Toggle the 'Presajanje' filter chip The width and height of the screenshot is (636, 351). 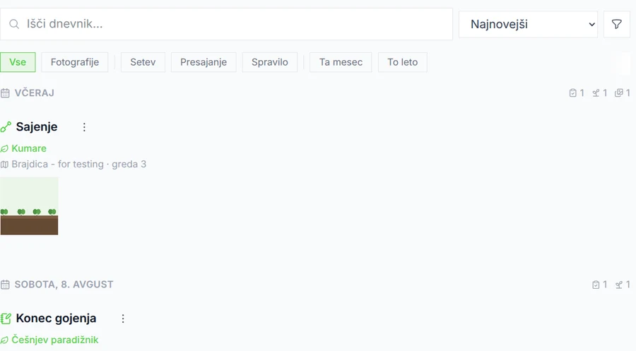point(204,62)
